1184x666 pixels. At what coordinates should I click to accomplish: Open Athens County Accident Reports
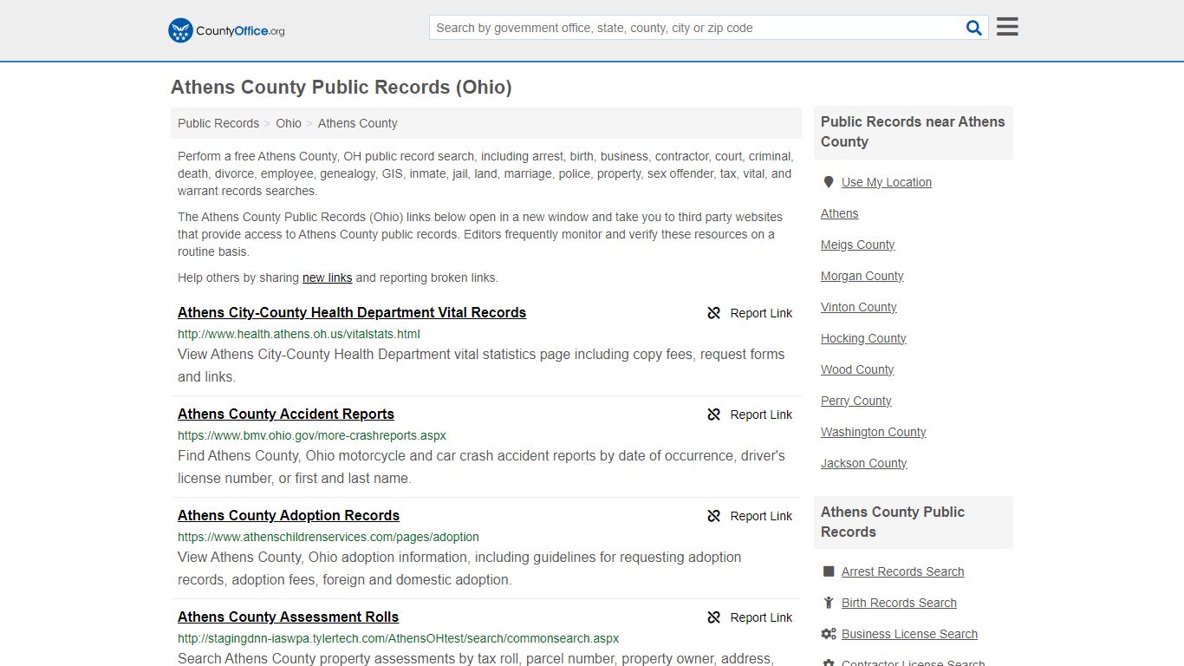286,415
